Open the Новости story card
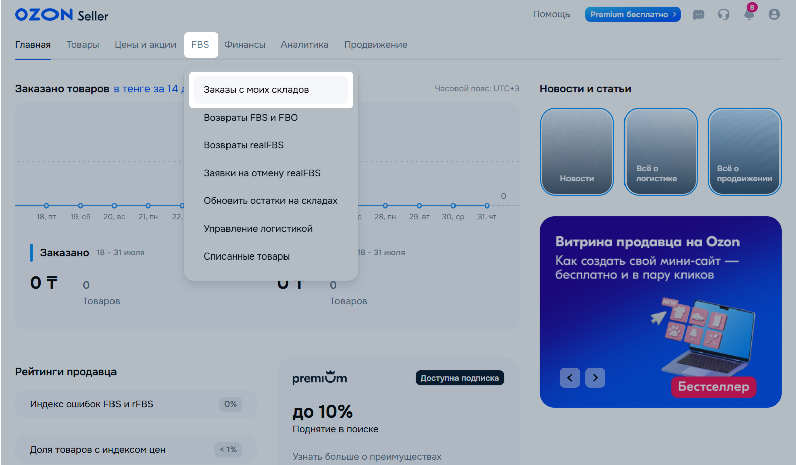 (577, 151)
